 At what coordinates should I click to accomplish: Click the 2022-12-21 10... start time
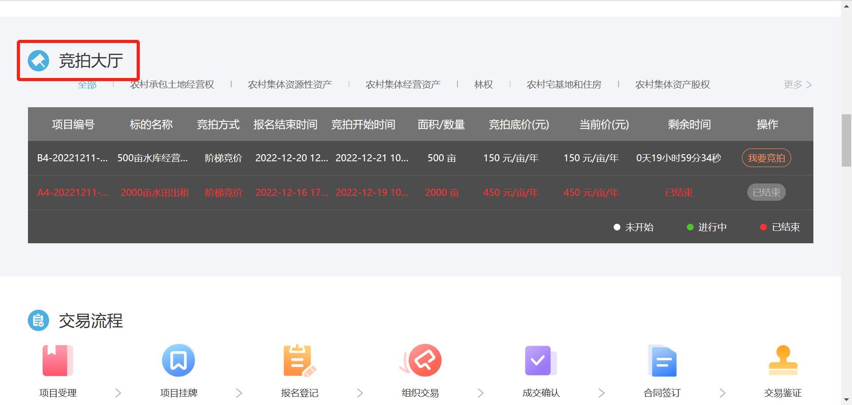pyautogui.click(x=372, y=158)
